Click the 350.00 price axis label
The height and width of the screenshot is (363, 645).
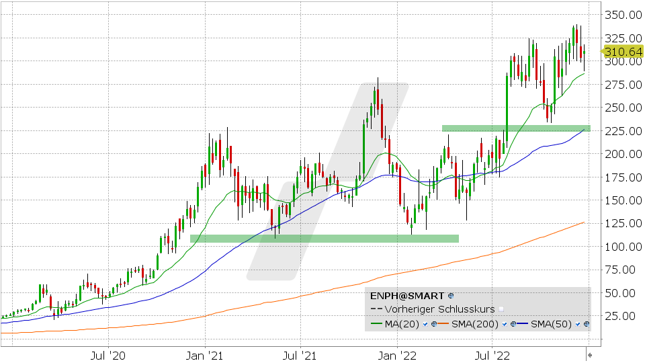622,15
